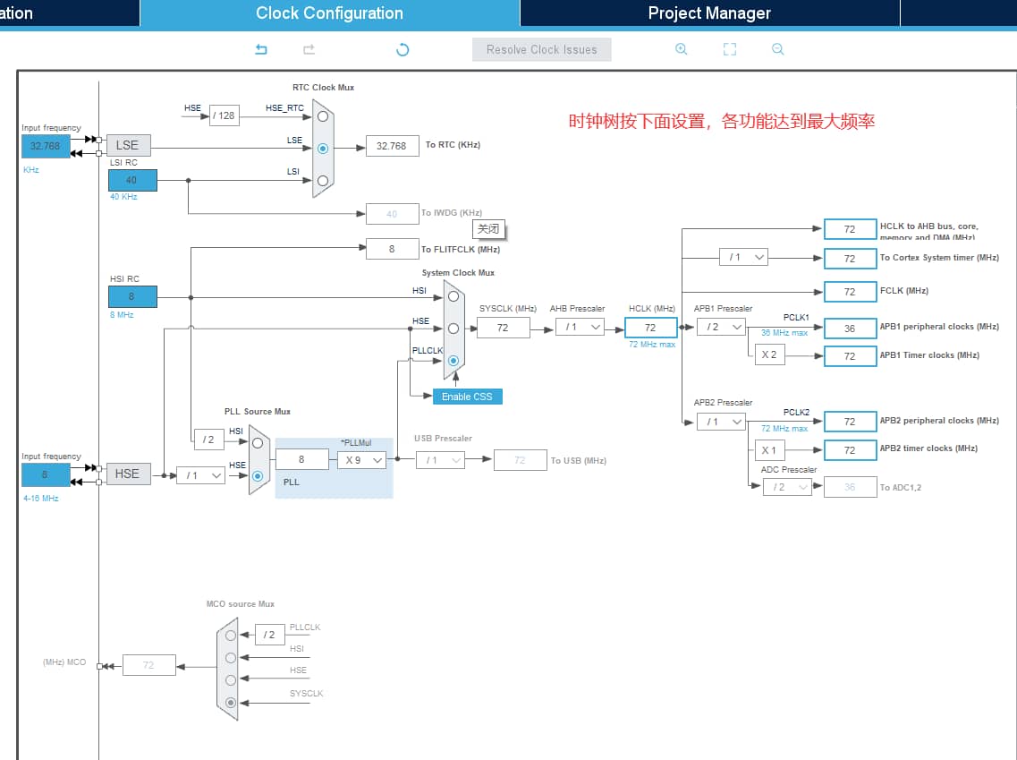The width and height of the screenshot is (1017, 760).
Task: Switch to the Project Manager tab
Action: pos(708,13)
